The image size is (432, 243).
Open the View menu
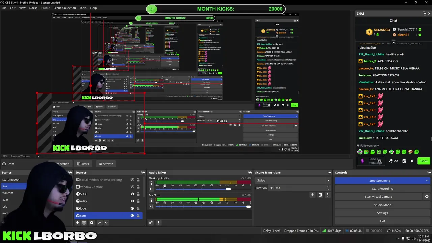point(22,8)
